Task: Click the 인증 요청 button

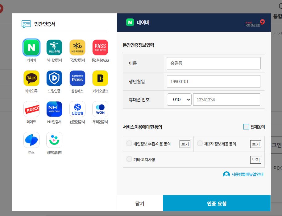Action: pos(217,203)
